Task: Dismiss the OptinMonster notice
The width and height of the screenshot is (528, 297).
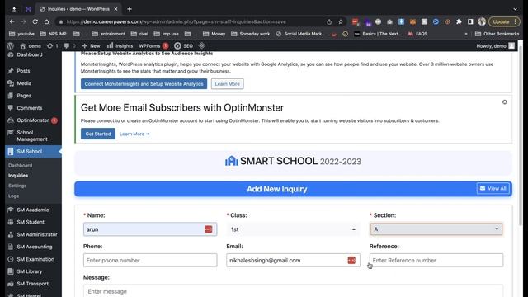Action: pyautogui.click(x=504, y=102)
